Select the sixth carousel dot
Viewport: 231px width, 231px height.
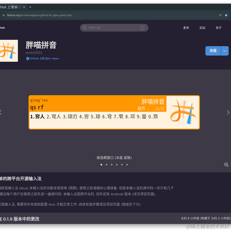[x=127, y=165]
